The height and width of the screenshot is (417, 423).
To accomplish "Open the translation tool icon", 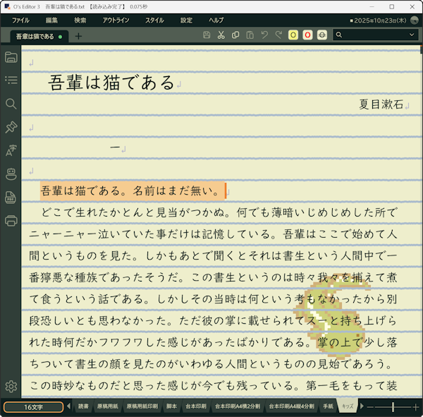I will [11, 150].
